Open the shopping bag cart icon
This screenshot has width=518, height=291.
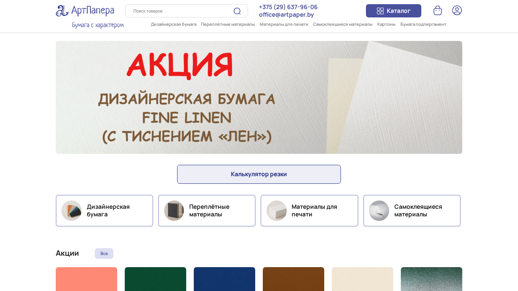[x=438, y=10]
